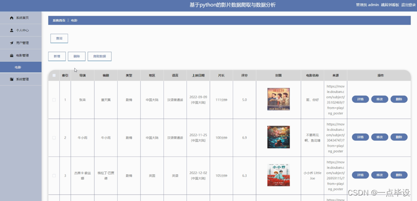Image resolution: width=417 pixels, height=201 pixels.
Task: Click the 来源 column header
Action: click(335, 76)
